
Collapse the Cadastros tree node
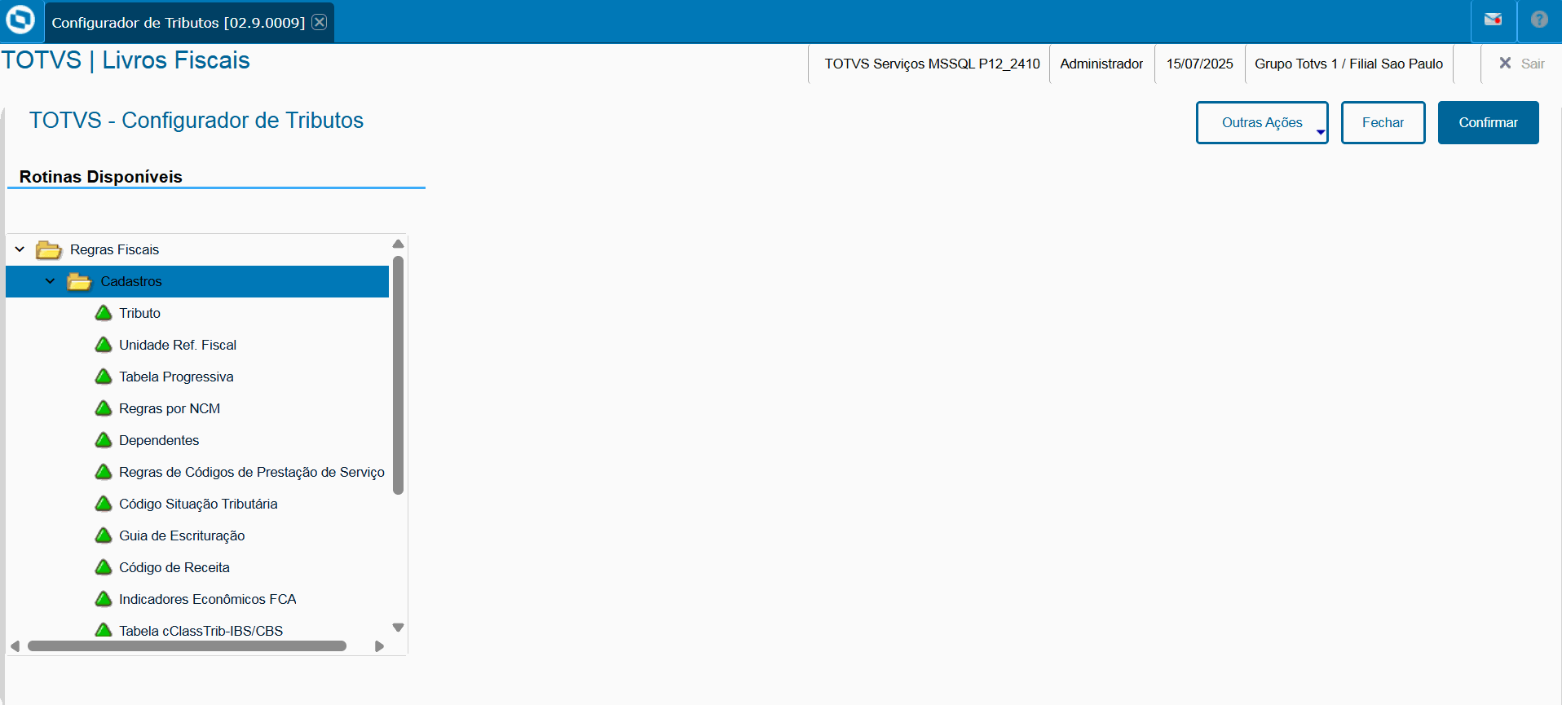coord(51,281)
